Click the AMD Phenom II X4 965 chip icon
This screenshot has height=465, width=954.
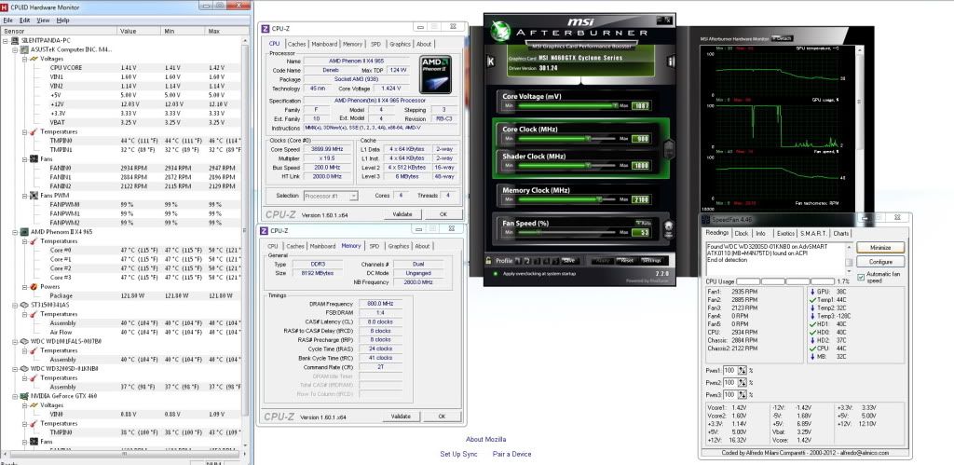pyautogui.click(x=25, y=232)
